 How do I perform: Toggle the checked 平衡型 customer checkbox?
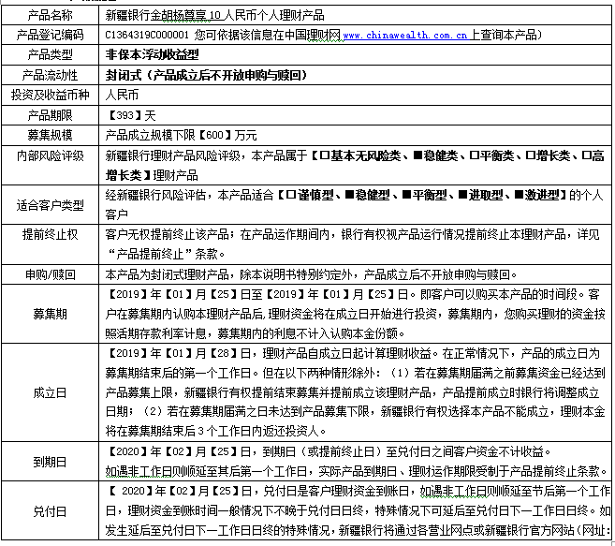[x=406, y=195]
